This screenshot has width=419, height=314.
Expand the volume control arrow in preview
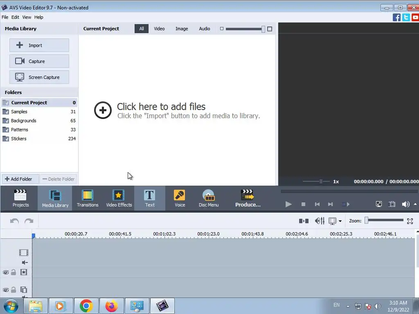click(415, 204)
